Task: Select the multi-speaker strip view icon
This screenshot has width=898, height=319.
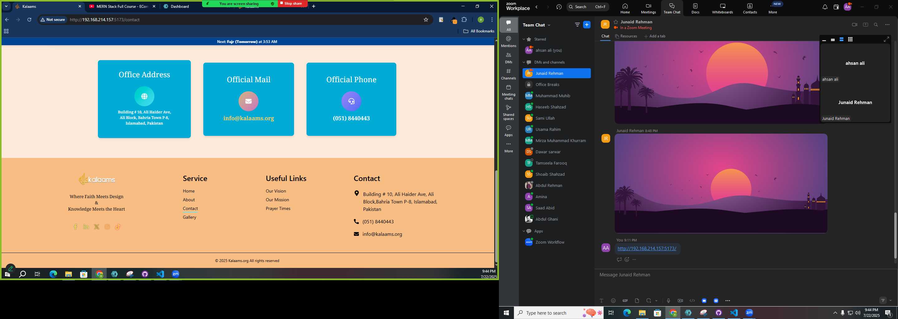Action: (842, 40)
